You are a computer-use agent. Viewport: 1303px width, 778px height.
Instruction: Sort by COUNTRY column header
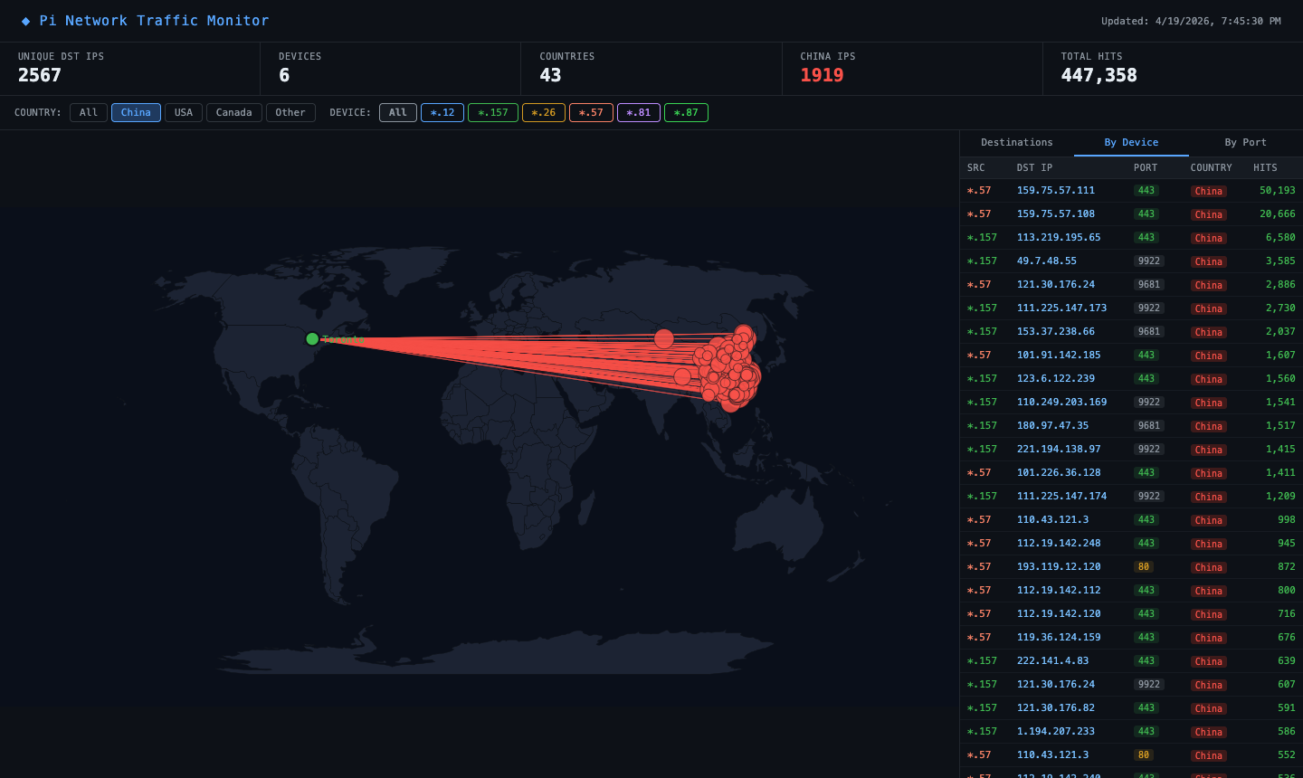[1211, 167]
